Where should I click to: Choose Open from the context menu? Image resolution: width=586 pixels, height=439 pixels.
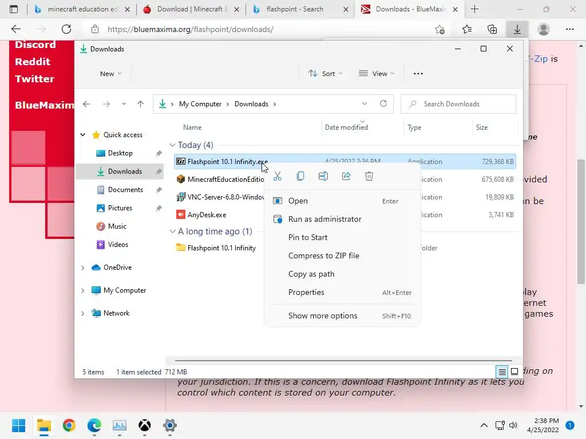(342, 201)
